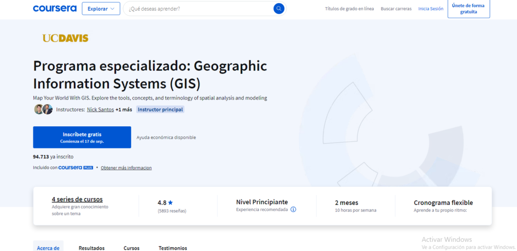Open 'Obtener más informacion' link
This screenshot has height=251, width=517.
pyautogui.click(x=126, y=168)
